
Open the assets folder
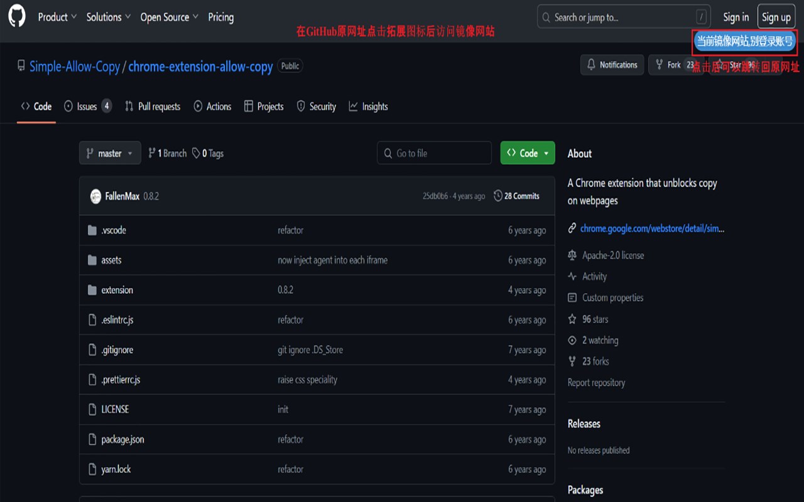111,260
